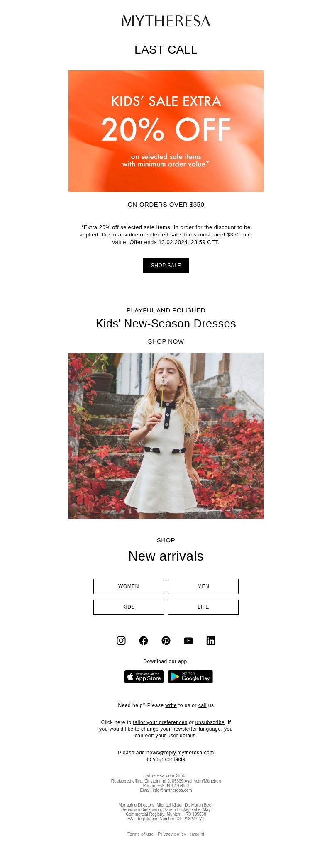Tap the Google Play download badge

[x=190, y=677]
